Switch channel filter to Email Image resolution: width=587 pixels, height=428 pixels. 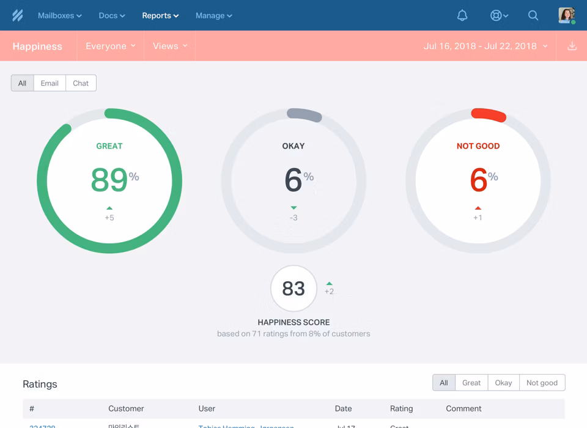click(50, 83)
